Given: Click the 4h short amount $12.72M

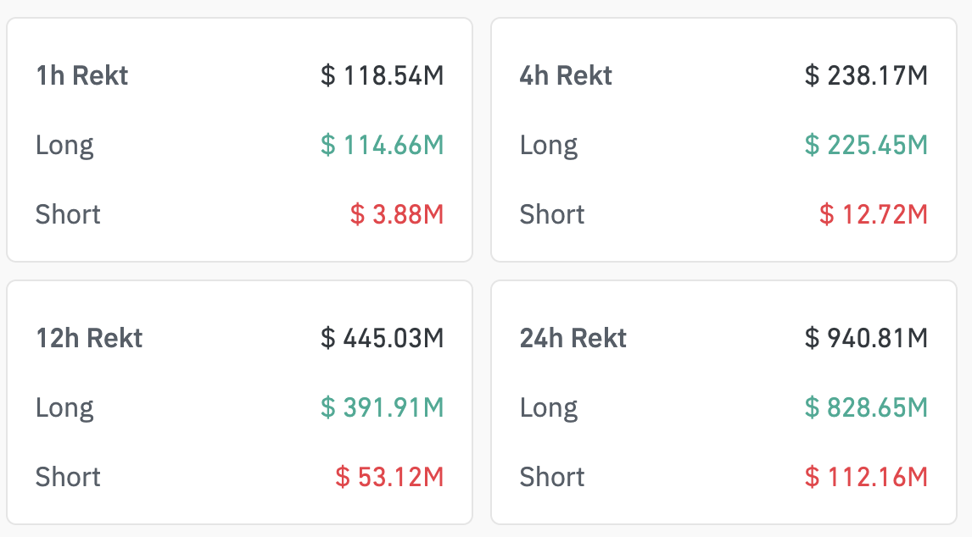Looking at the screenshot, I should coord(874,214).
